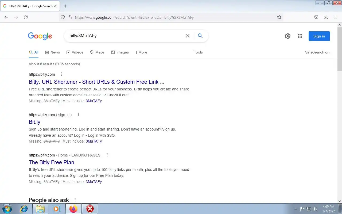This screenshot has height=214, width=342.
Task: Open about-result menu beside https://bitly.com
Action: tap(61, 74)
